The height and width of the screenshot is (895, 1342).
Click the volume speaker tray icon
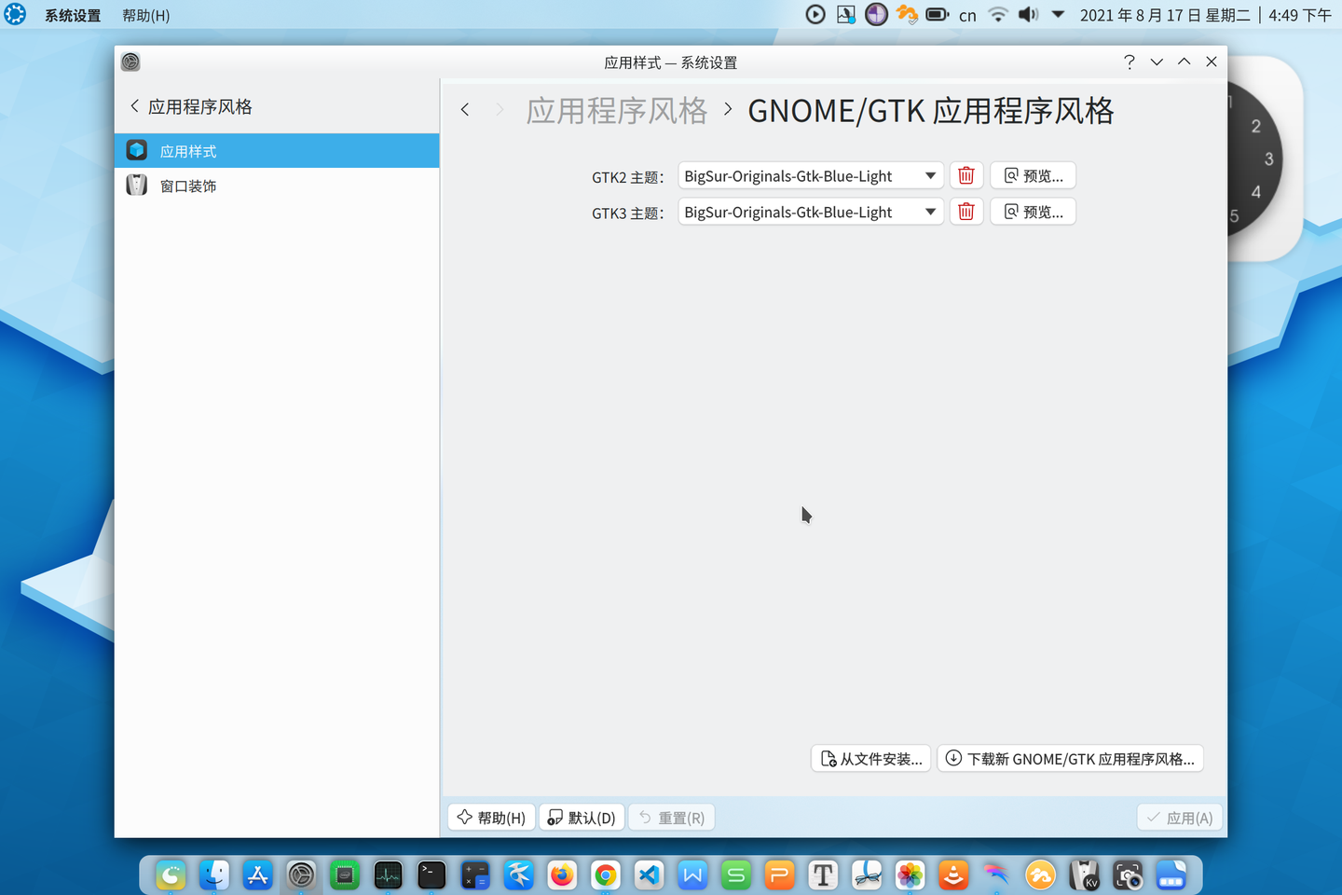[x=1028, y=14]
